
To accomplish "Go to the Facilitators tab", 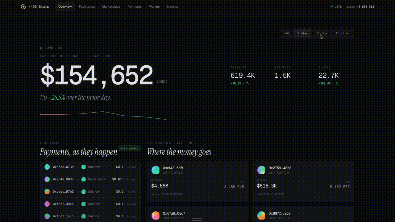I will [87, 6].
